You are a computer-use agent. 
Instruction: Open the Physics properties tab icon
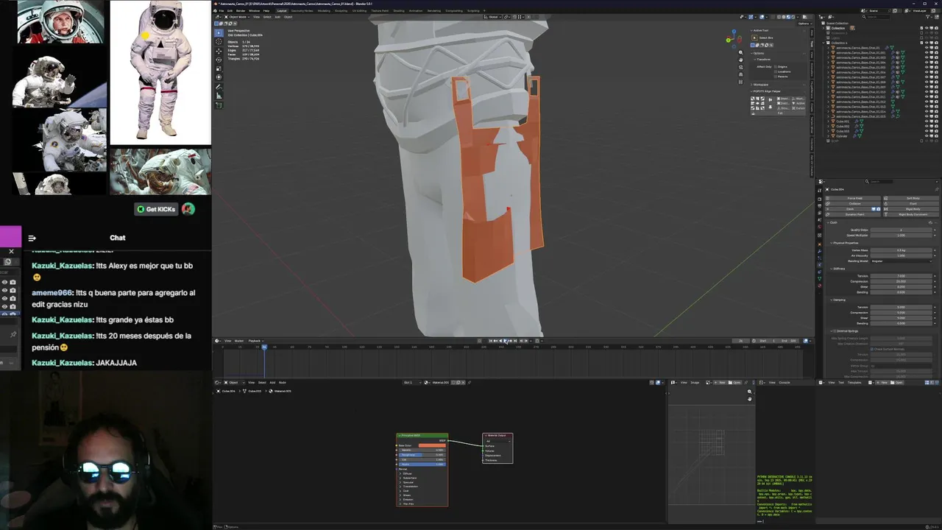click(820, 265)
